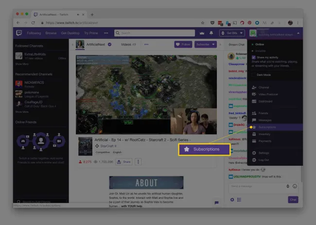This screenshot has height=225, width=316.
Task: Click StarCraft II game category icon
Action: click(x=97, y=146)
